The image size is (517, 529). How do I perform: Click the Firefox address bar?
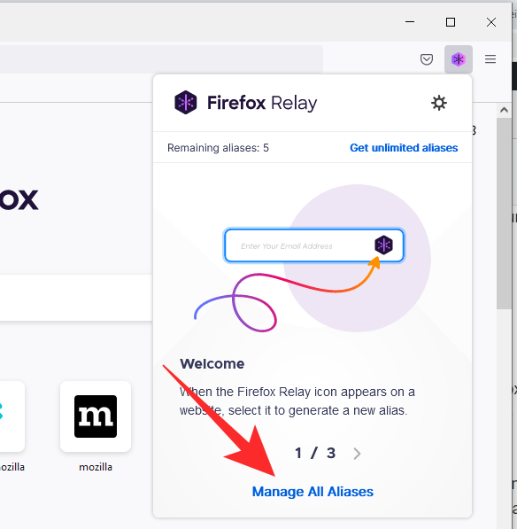161,59
